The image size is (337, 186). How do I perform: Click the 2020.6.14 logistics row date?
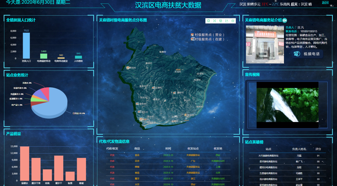168,173
